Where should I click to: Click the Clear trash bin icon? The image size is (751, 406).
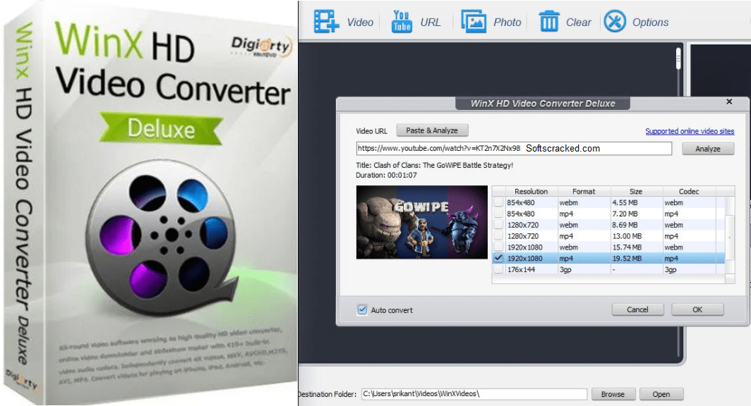coord(549,21)
